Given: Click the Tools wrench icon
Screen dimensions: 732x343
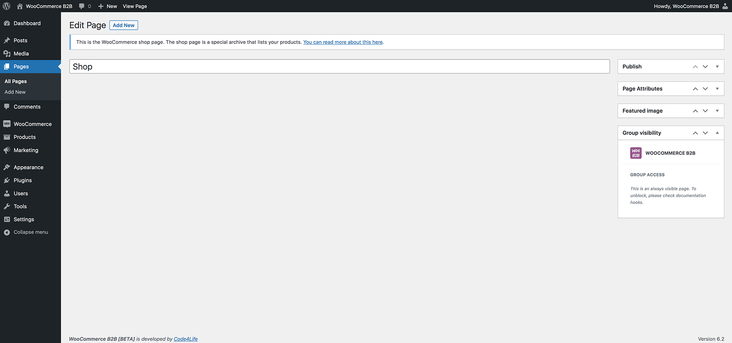Looking at the screenshot, I should tap(7, 207).
